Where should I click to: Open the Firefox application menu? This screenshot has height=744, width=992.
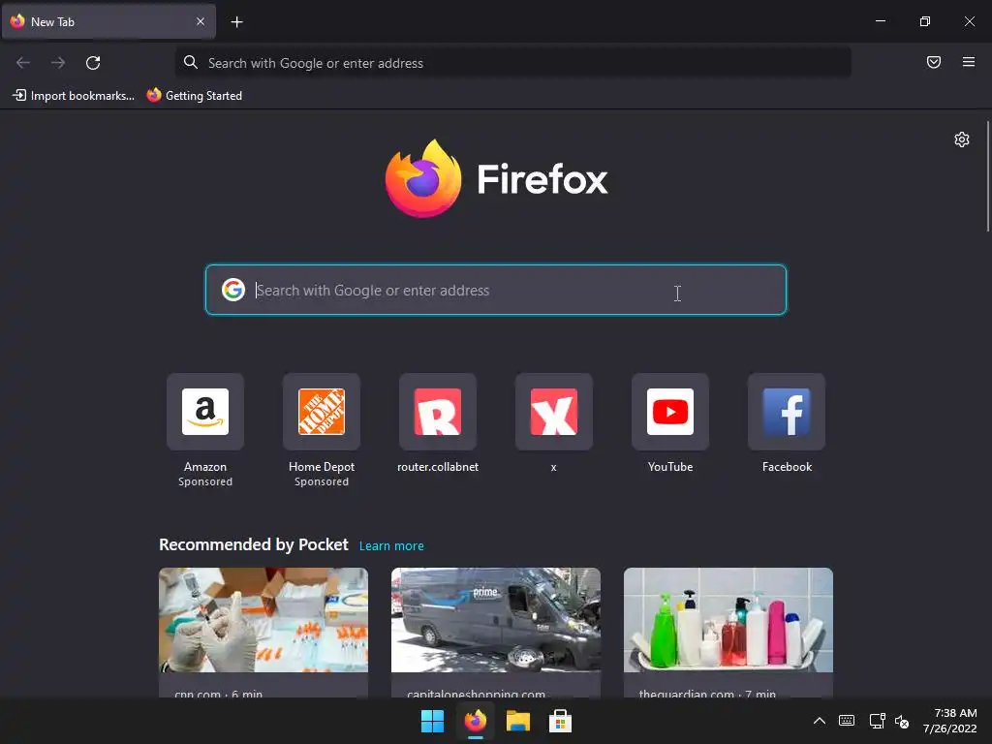[968, 62]
